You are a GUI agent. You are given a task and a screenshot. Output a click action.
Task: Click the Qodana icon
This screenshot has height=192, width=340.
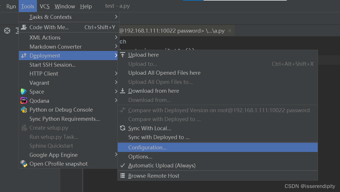point(24,101)
